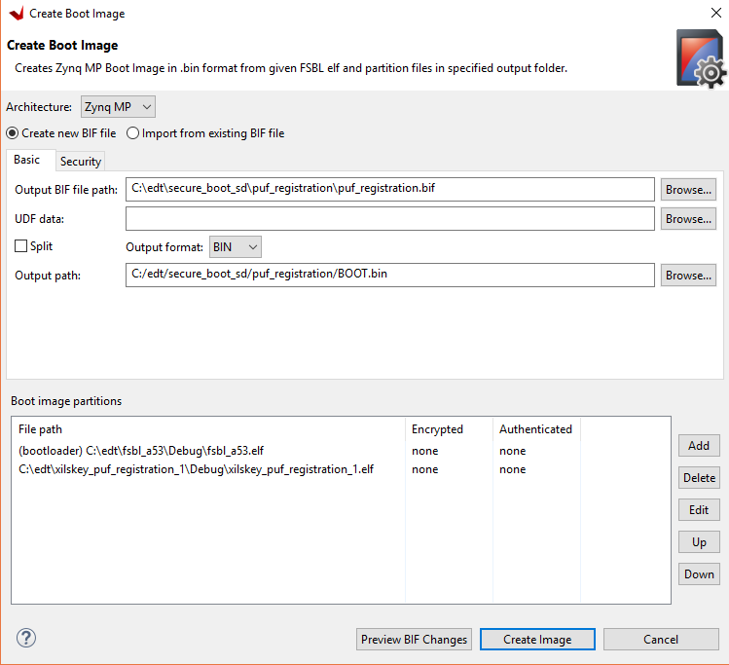
Task: Click the Xilinx SDK logo in title bar
Action: click(x=17, y=14)
